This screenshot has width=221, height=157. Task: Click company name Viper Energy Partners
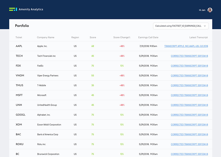click(48, 76)
